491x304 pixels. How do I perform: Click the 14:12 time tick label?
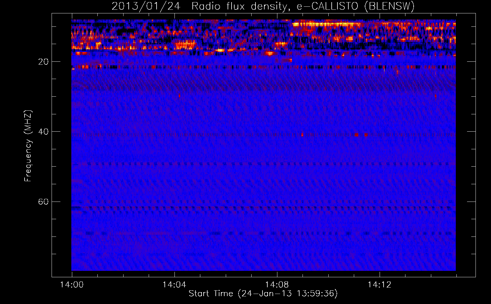click(x=380, y=285)
